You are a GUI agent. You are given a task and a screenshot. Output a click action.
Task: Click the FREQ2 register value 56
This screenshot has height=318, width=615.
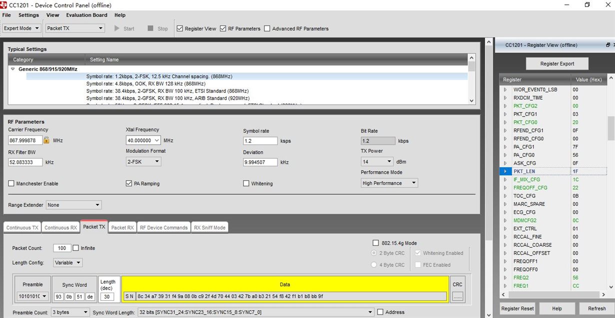click(x=575, y=277)
